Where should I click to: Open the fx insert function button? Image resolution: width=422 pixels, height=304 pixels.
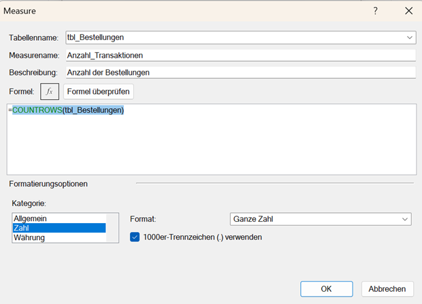(50, 92)
